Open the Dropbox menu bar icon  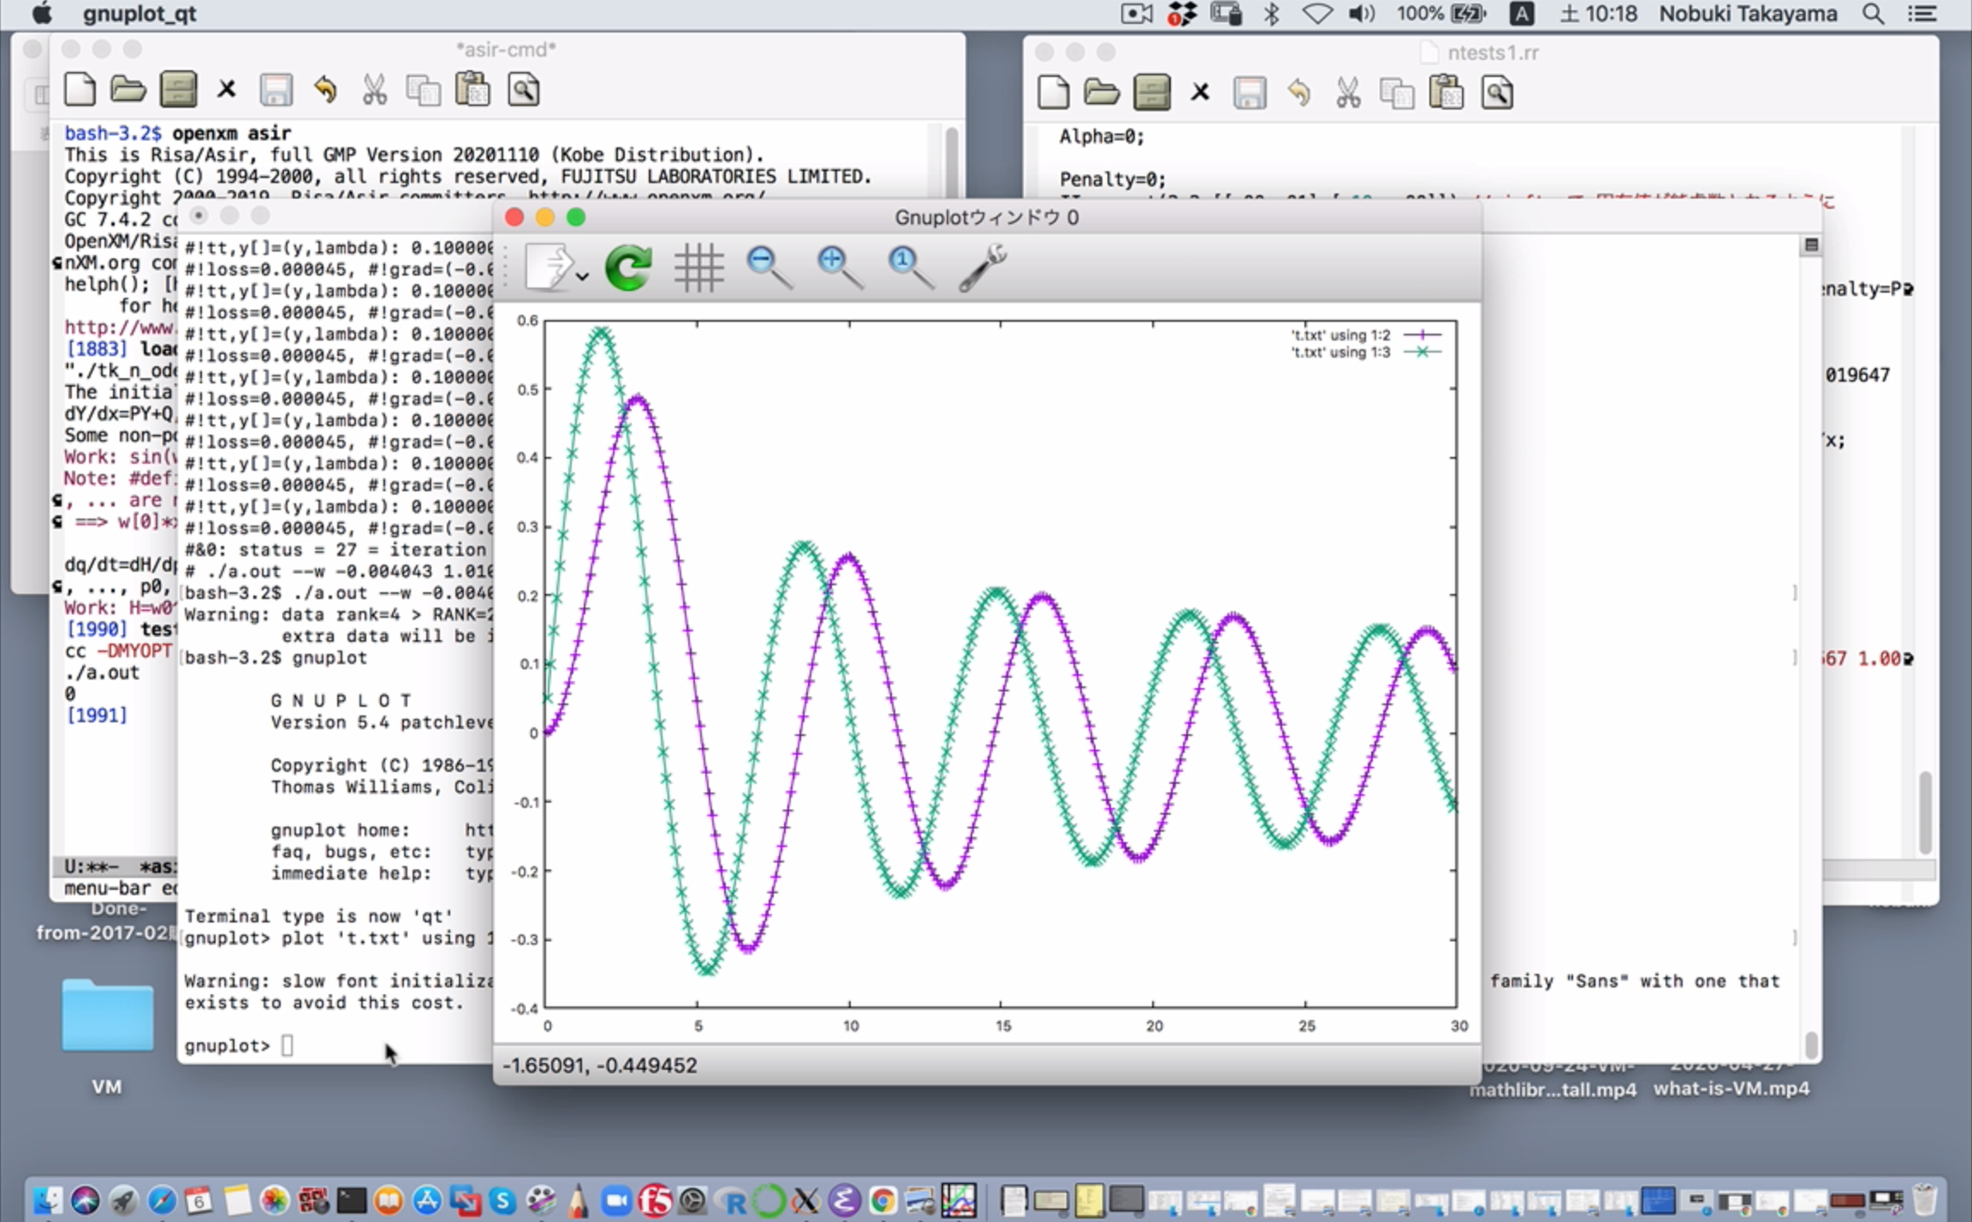pos(1182,14)
